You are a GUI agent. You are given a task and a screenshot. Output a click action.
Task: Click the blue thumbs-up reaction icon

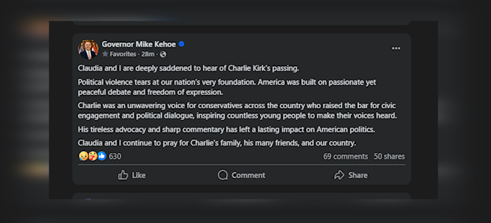point(102,156)
